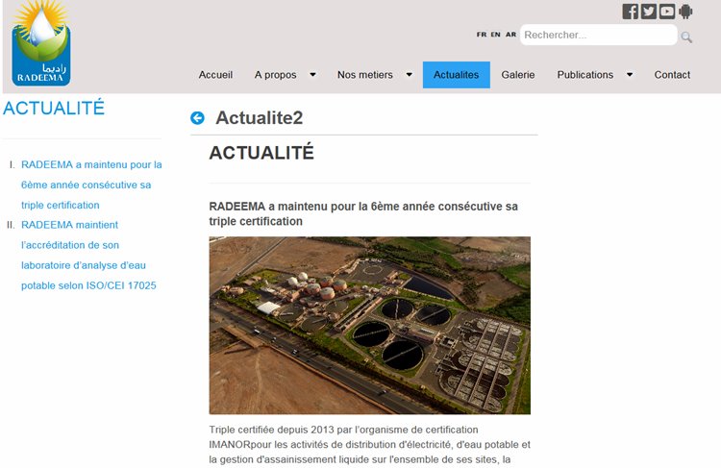Screen dimensions: 721x468
Task: Click the RADEEMA logo
Action: (x=40, y=44)
